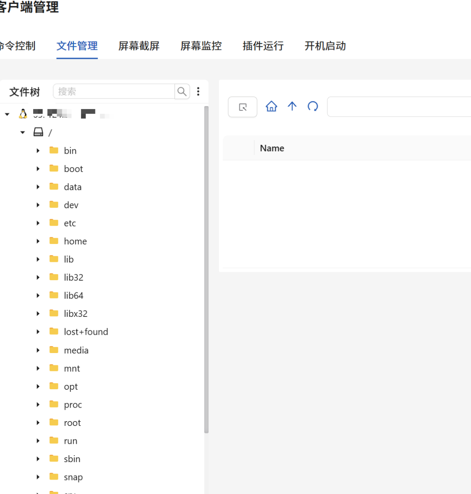The image size is (471, 494).
Task: Switch to the 屏幕截屏 tab
Action: tap(139, 46)
